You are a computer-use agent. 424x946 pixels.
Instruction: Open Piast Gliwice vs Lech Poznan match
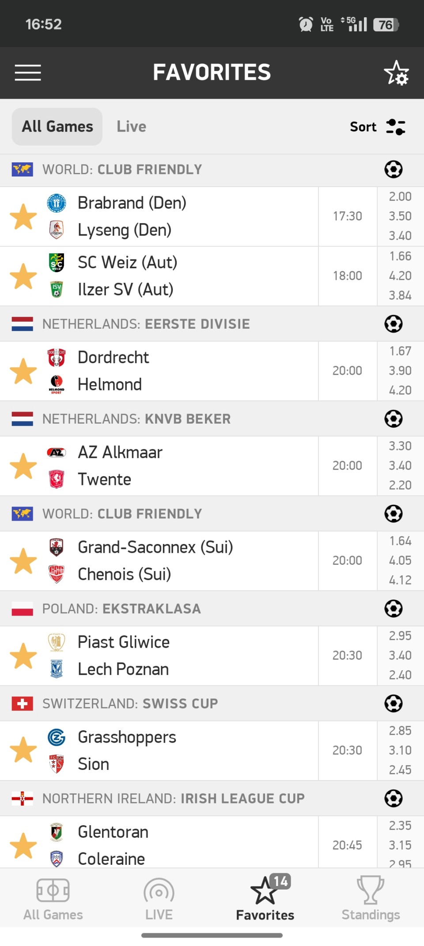click(x=177, y=656)
